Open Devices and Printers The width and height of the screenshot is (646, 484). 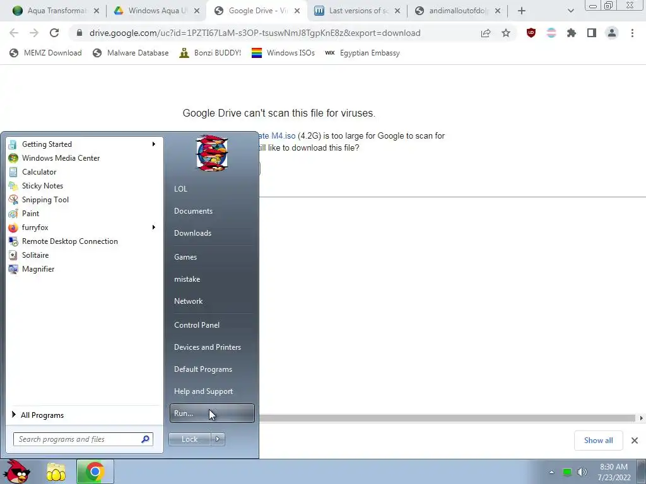pyautogui.click(x=207, y=347)
